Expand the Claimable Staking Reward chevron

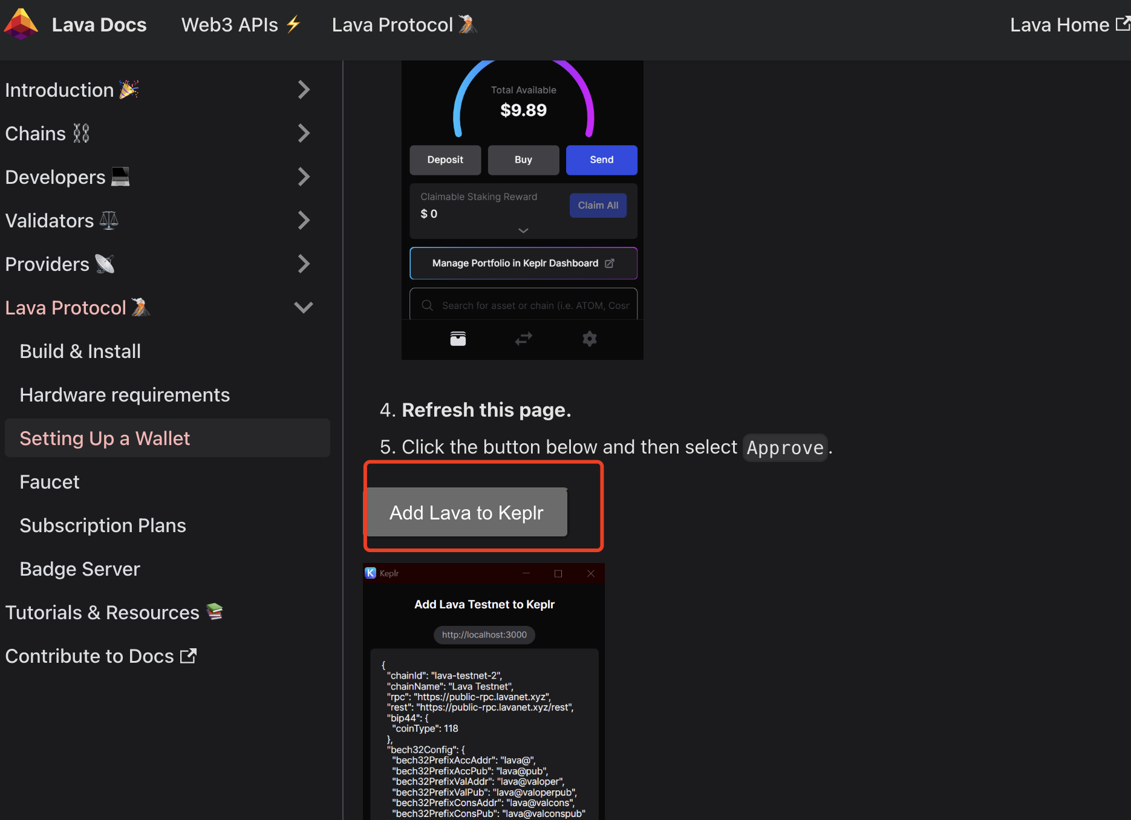point(524,230)
